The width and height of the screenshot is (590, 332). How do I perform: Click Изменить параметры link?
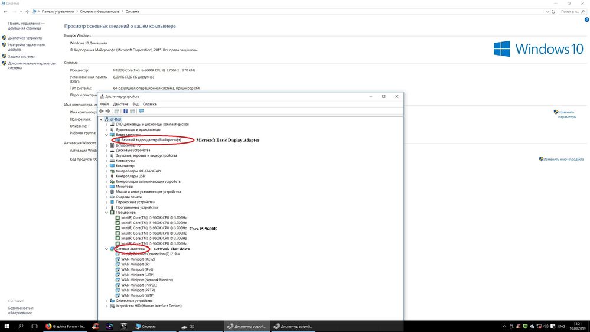point(566,115)
